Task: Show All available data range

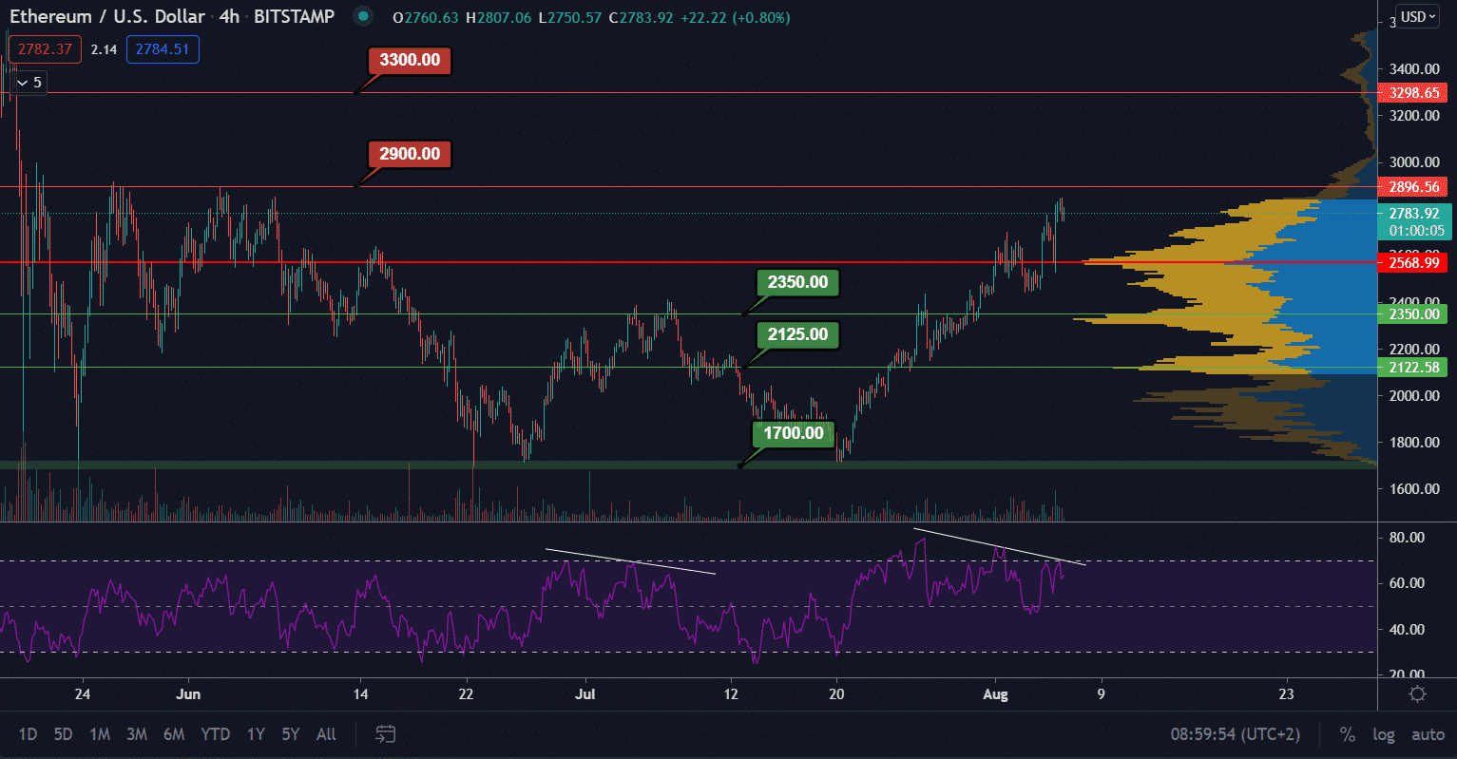Action: (x=326, y=734)
